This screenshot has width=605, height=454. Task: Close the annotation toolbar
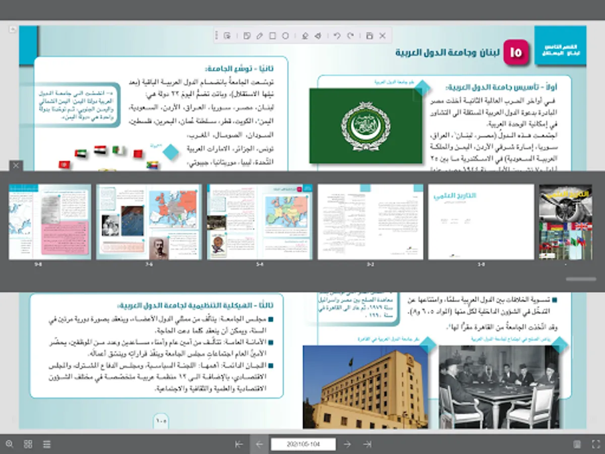pos(383,36)
